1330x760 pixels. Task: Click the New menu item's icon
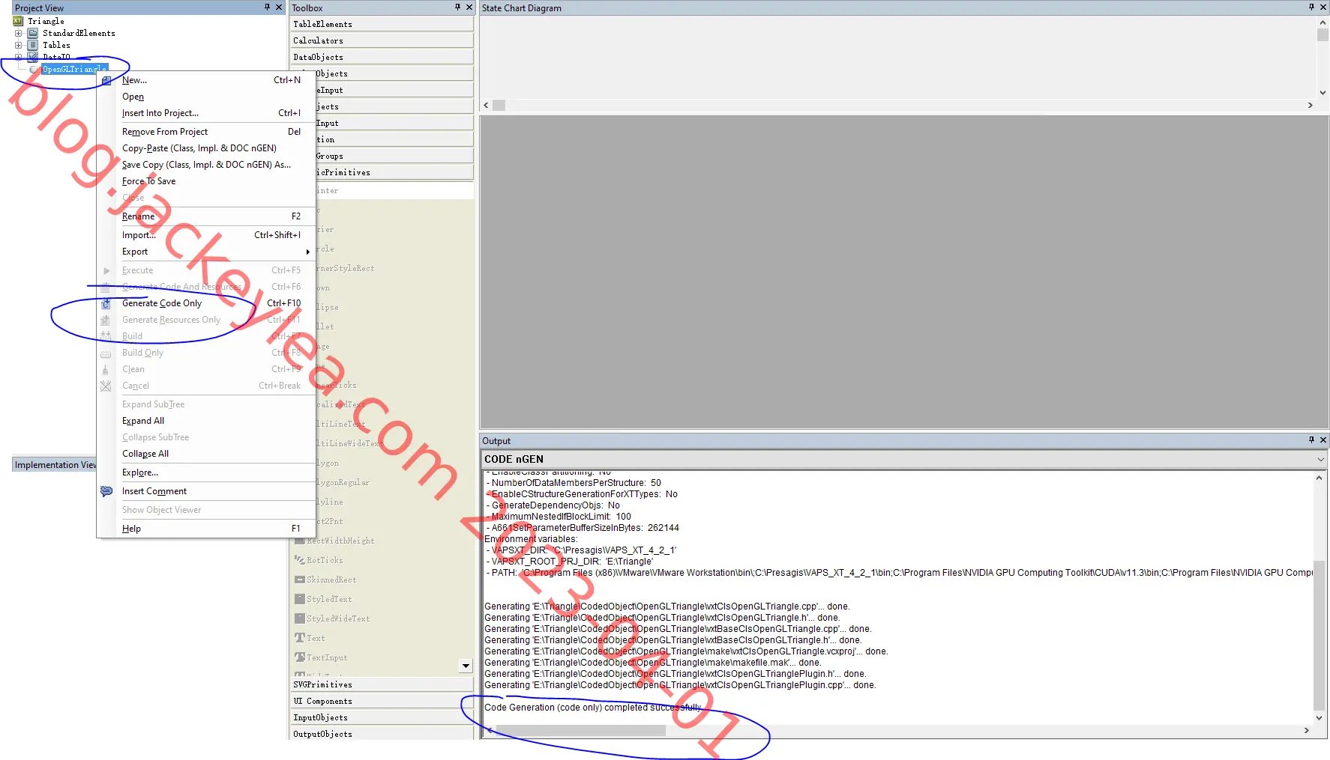106,80
